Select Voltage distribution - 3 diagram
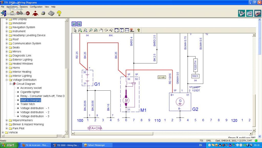The height and width of the screenshot is (148, 262). [35, 116]
